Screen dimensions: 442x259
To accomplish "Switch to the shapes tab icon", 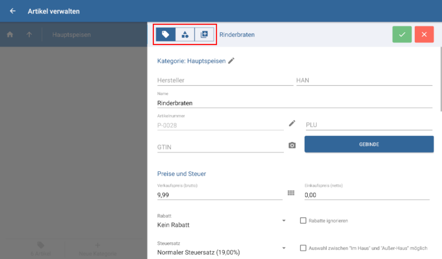I will pos(185,35).
